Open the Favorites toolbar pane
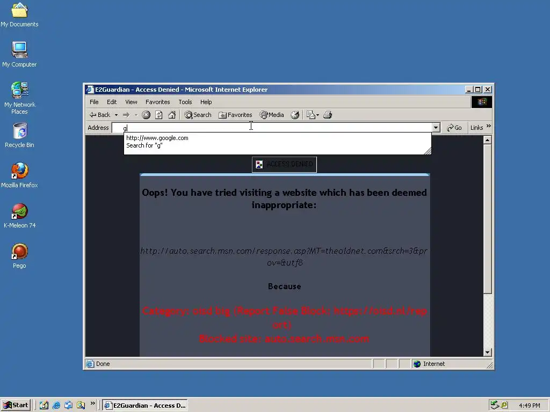Image resolution: width=550 pixels, height=412 pixels. [235, 115]
